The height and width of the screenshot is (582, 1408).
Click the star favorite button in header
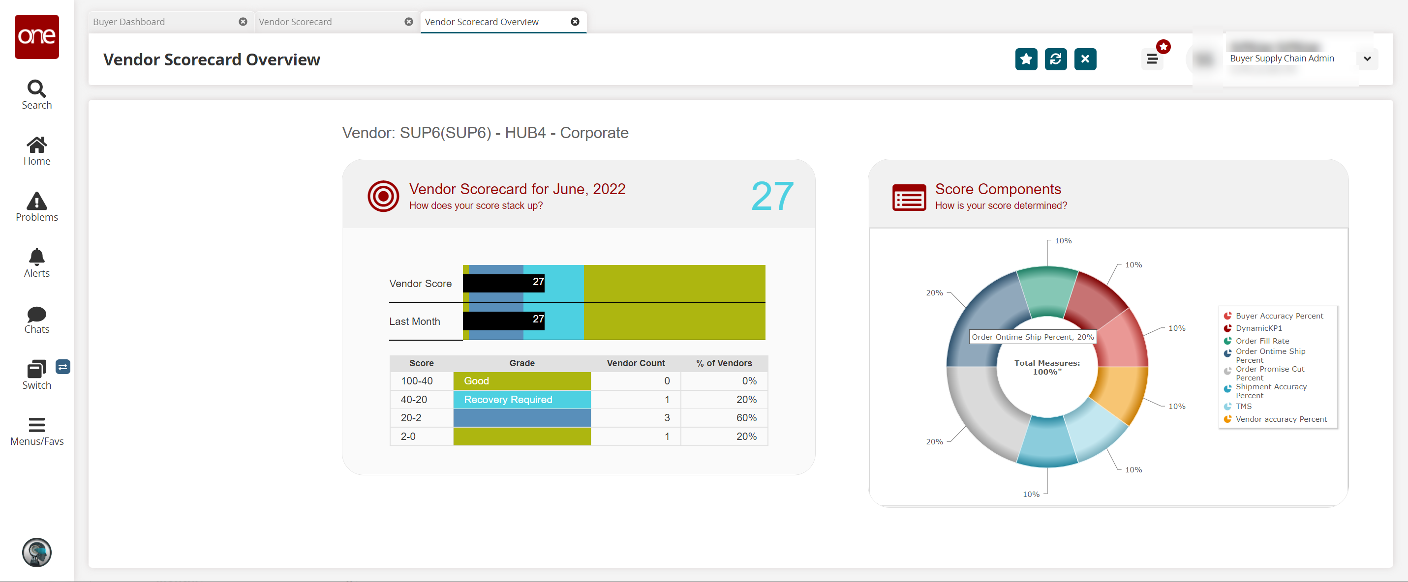click(x=1026, y=59)
